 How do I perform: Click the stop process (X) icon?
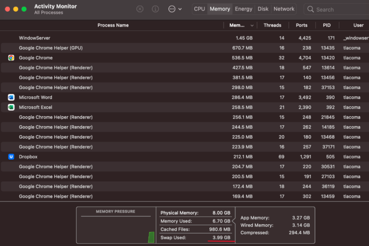(140, 9)
